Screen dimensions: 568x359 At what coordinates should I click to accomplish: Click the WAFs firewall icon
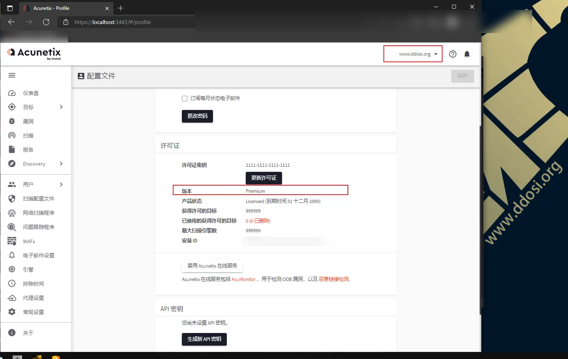pyautogui.click(x=12, y=241)
